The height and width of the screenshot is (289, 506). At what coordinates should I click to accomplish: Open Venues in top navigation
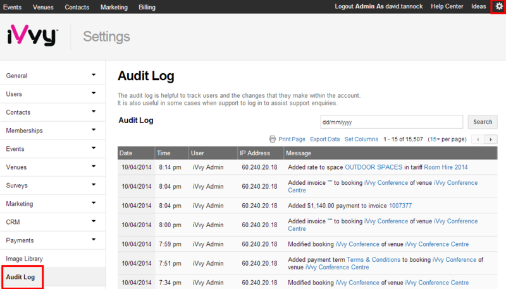pyautogui.click(x=43, y=7)
